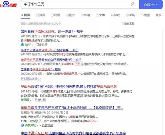Click the magnifier icon on the 网页 tab
This screenshot has height=135, width=165.
22,15
